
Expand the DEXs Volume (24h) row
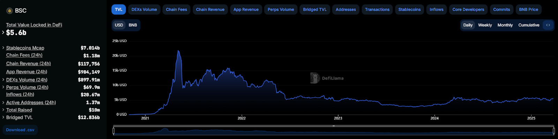click(x=3, y=80)
